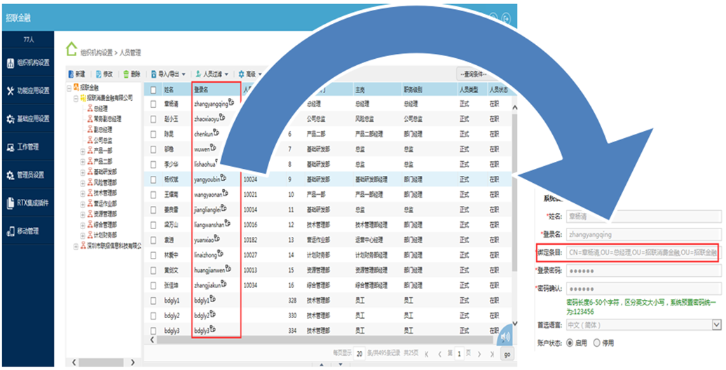726x370 pixels.
Task: Click the 修改 (Edit) toolbar button
Action: [103, 74]
